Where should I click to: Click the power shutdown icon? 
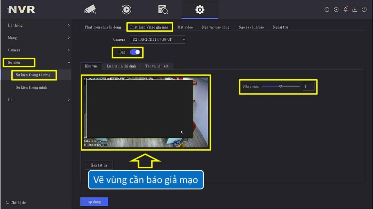[x=364, y=10]
